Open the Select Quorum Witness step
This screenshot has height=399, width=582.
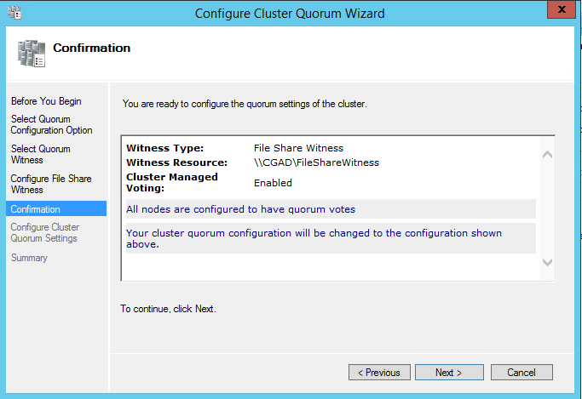[41, 154]
